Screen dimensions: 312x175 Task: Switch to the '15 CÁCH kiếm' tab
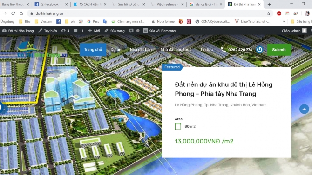coord(88,4)
